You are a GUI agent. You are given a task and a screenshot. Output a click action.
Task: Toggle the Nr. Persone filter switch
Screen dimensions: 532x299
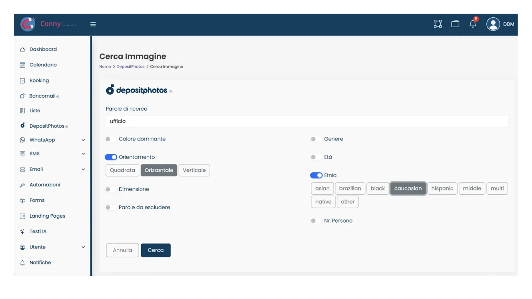coord(316,221)
